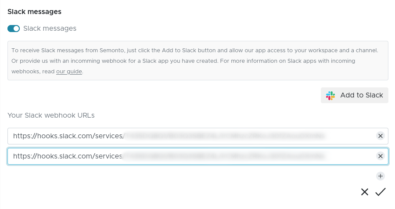
Task: Click the blurred token in the first webhook URL
Action: (x=224, y=136)
